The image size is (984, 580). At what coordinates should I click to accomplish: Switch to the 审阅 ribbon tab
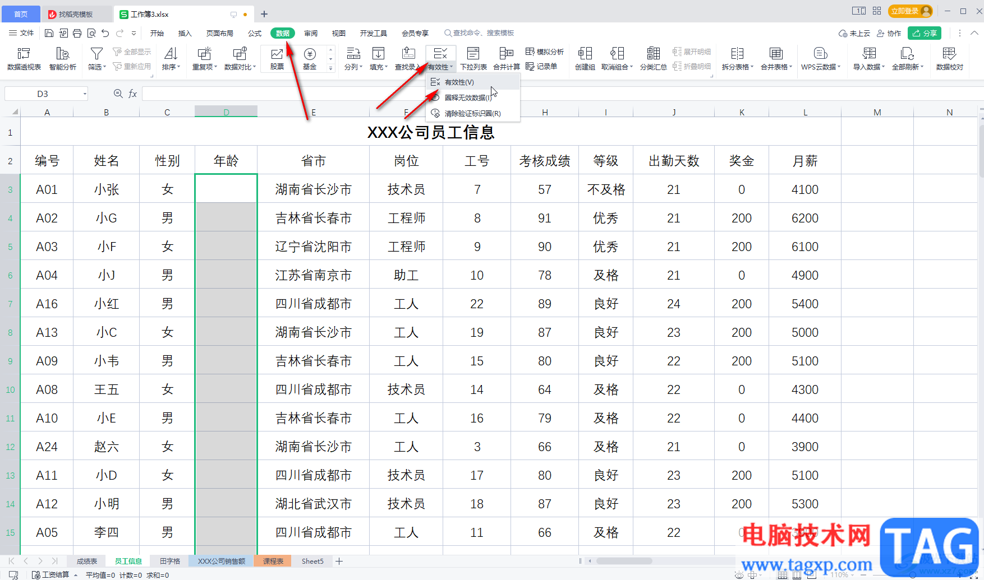pyautogui.click(x=311, y=33)
